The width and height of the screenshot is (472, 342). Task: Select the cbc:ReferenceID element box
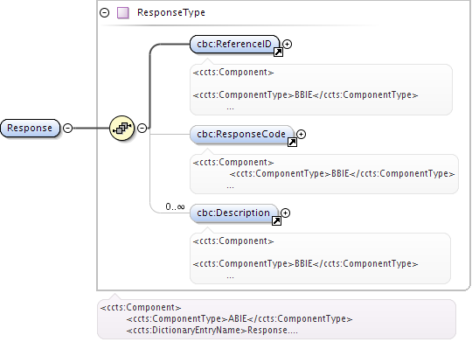pyautogui.click(x=234, y=45)
